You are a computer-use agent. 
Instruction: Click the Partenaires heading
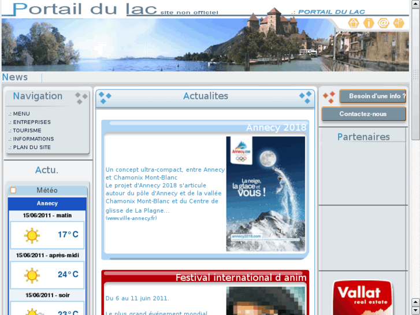363,137
